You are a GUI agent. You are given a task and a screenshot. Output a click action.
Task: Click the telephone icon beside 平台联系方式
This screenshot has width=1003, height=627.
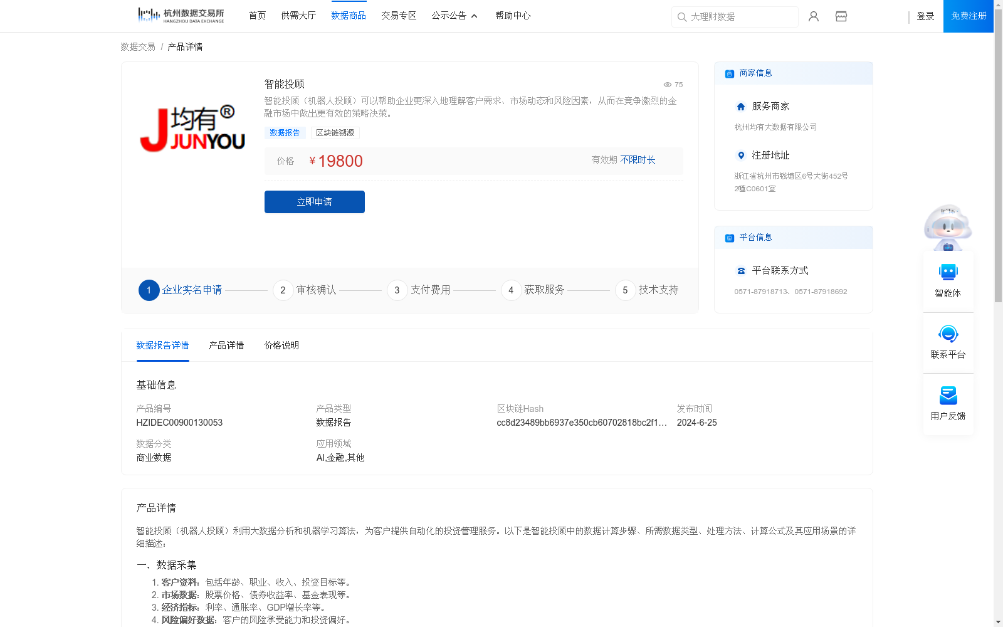click(x=741, y=271)
